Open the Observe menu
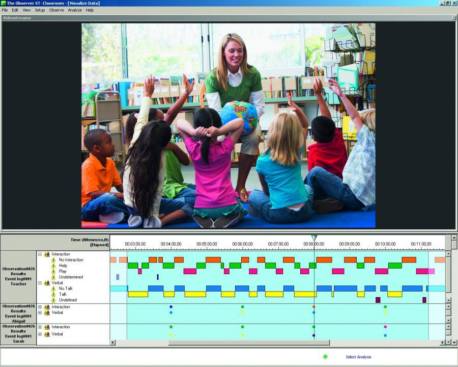The height and width of the screenshot is (367, 458). pos(56,10)
